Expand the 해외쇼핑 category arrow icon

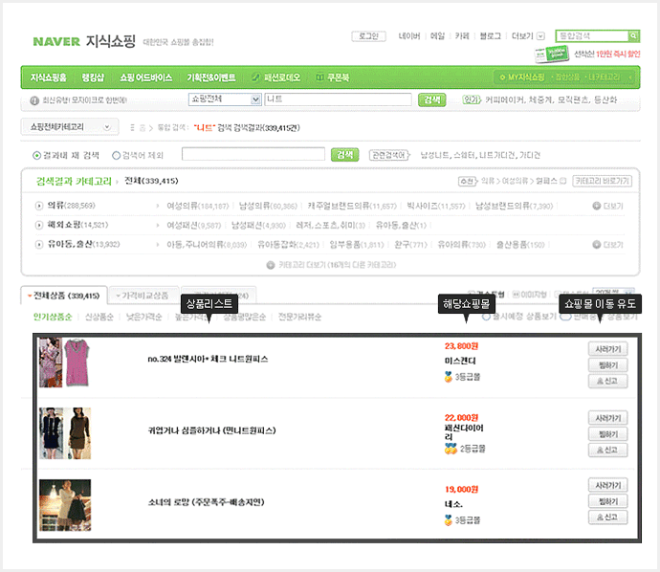(39, 225)
